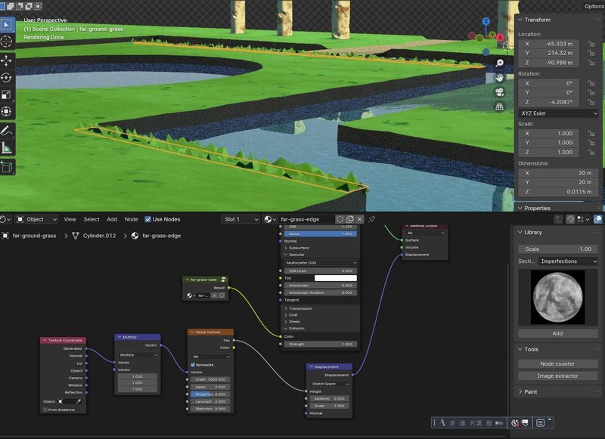Open the Object shader type dropdown
Viewport: 605px width, 439px height.
click(x=36, y=219)
